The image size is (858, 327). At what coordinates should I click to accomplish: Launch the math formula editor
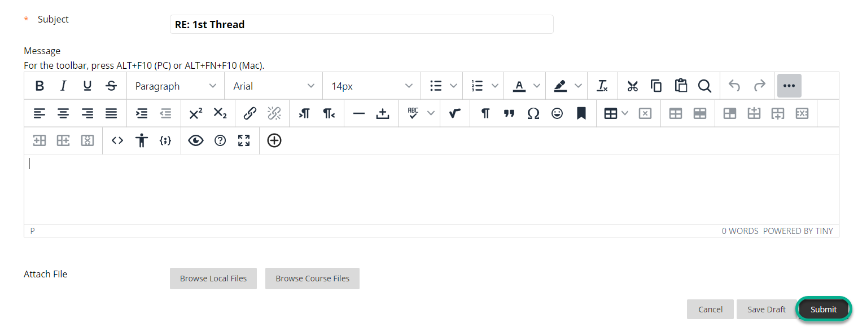tap(455, 113)
